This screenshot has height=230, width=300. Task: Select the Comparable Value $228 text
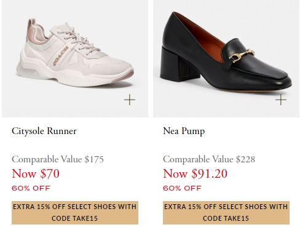pyautogui.click(x=209, y=159)
